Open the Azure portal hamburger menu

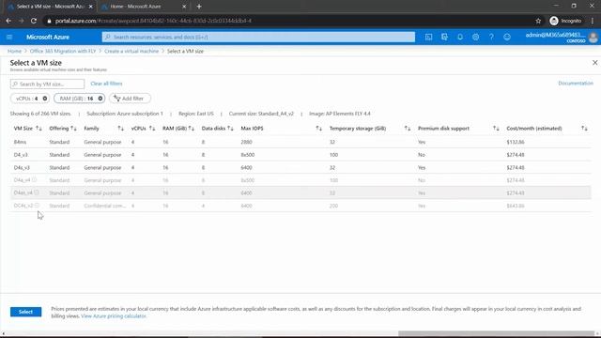tap(9, 38)
